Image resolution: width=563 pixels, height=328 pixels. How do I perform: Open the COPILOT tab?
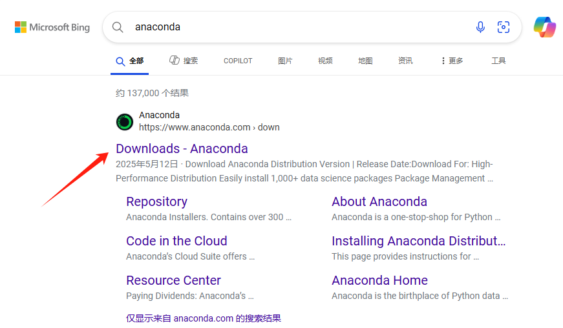coord(238,61)
